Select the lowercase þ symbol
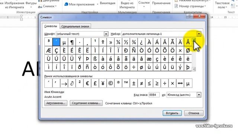238x134 pixels. pyautogui.click(x=188, y=67)
